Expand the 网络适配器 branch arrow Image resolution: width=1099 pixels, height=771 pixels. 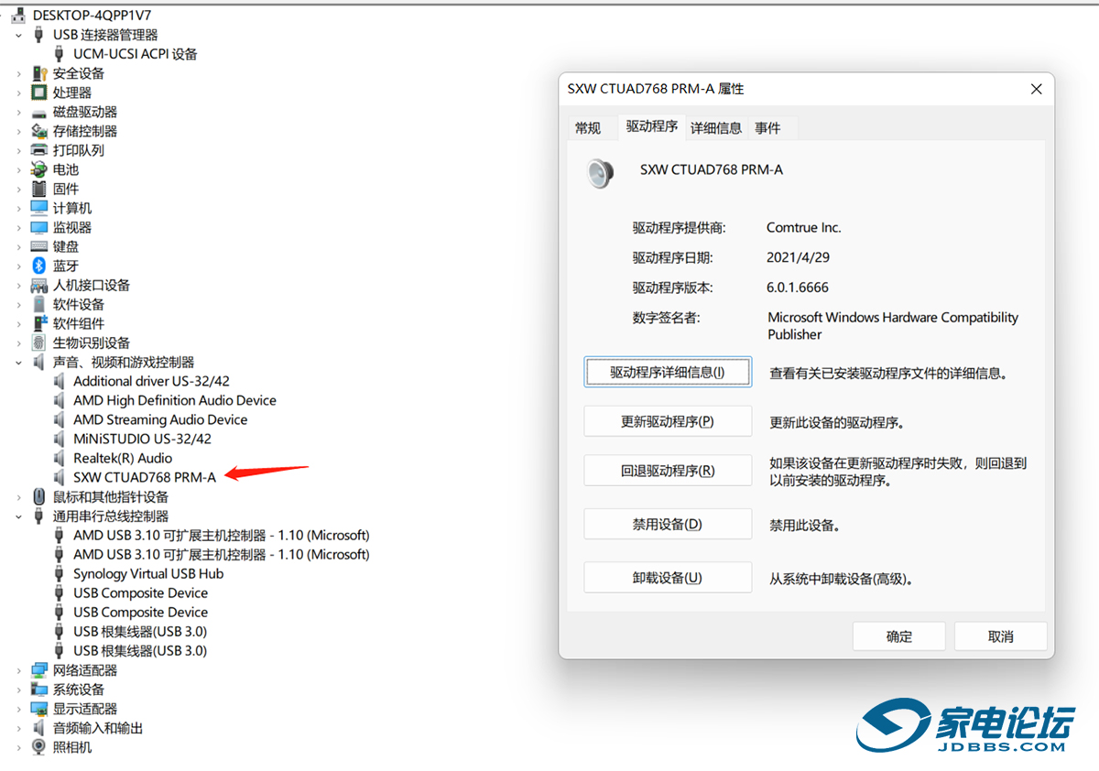pyautogui.click(x=19, y=670)
